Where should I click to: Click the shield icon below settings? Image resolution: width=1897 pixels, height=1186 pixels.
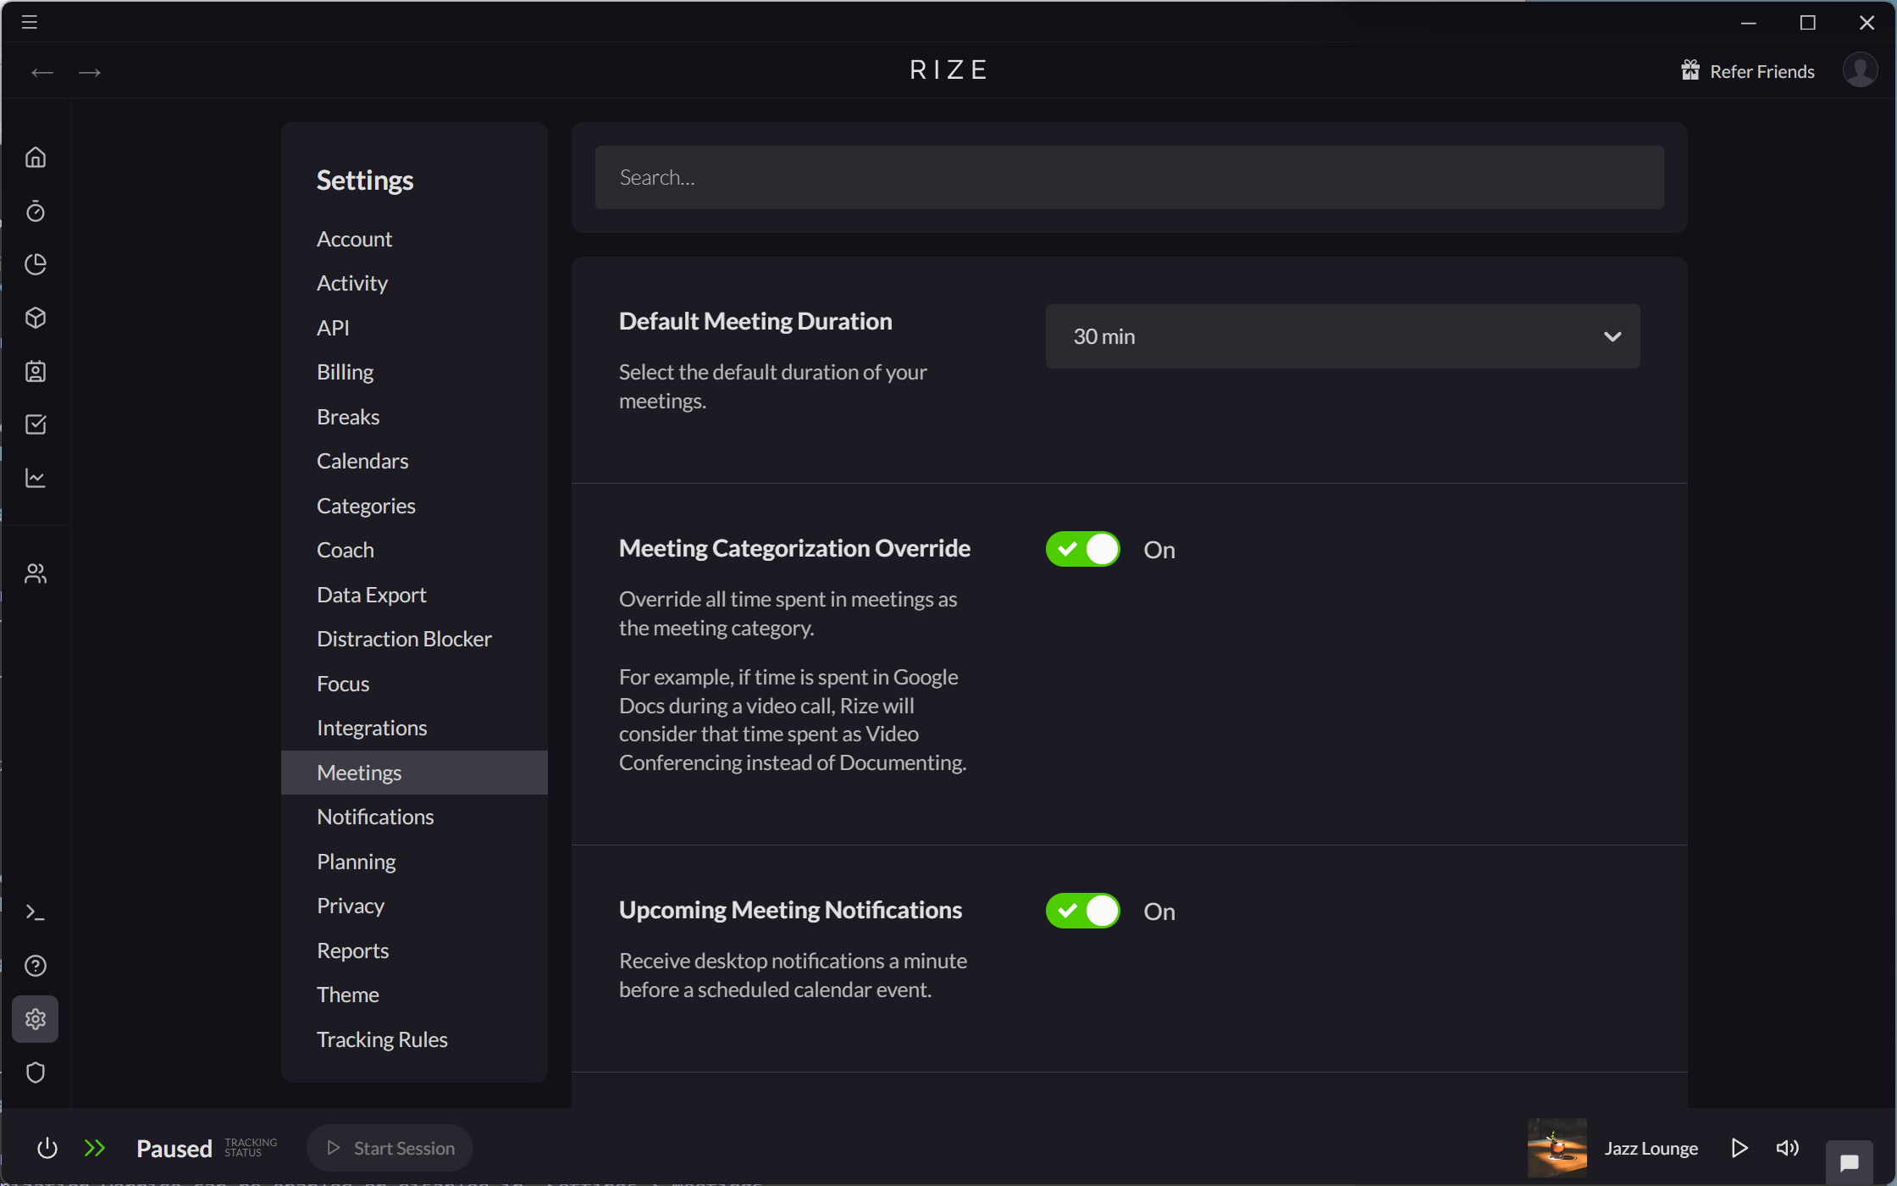tap(36, 1072)
